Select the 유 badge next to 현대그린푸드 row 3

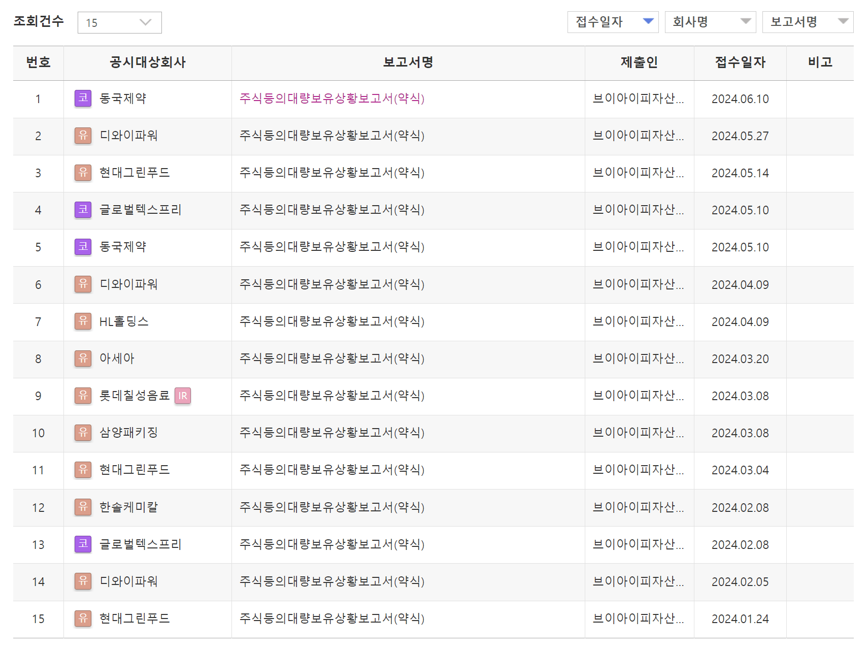point(82,173)
